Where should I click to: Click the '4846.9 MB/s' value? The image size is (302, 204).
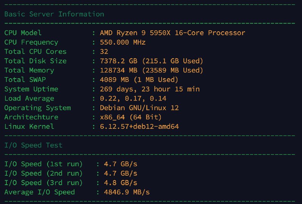pos(127,192)
